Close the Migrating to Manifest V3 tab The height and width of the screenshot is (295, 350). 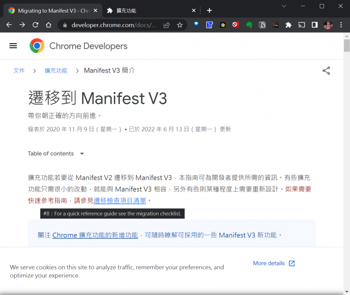tap(95, 11)
